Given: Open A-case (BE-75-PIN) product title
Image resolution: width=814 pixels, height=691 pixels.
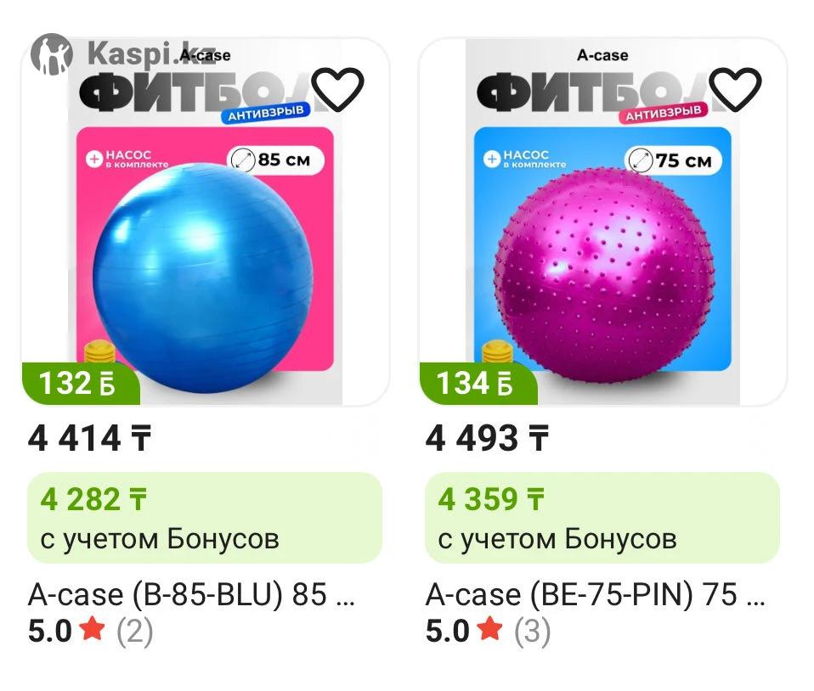Looking at the screenshot, I should (595, 594).
